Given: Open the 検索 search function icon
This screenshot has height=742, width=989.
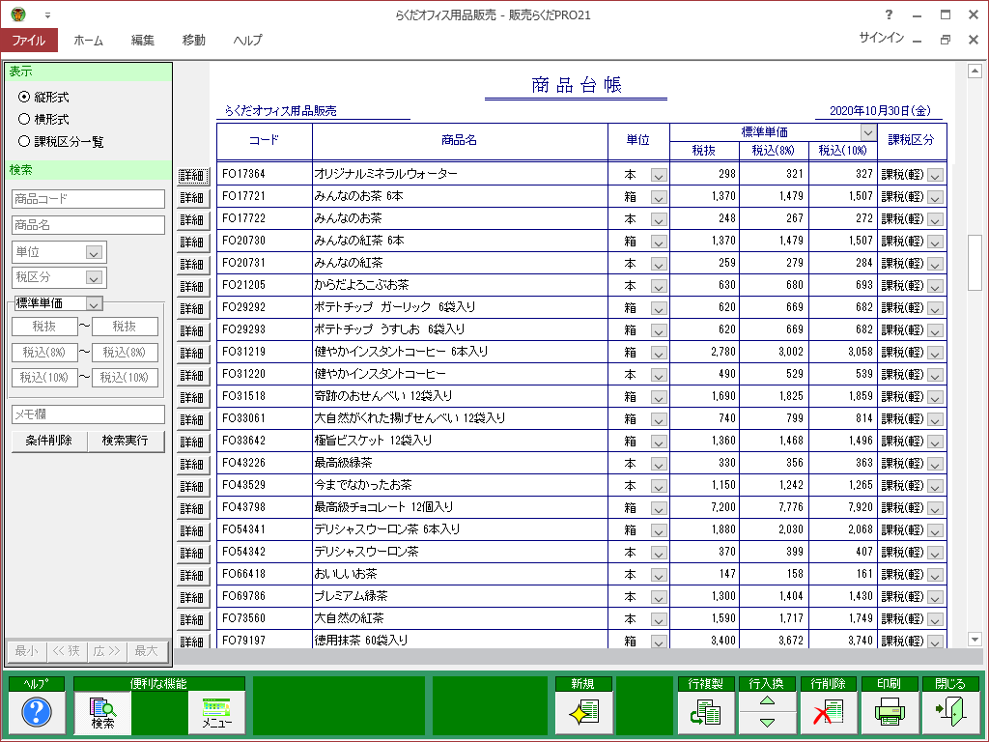Looking at the screenshot, I should tap(102, 713).
